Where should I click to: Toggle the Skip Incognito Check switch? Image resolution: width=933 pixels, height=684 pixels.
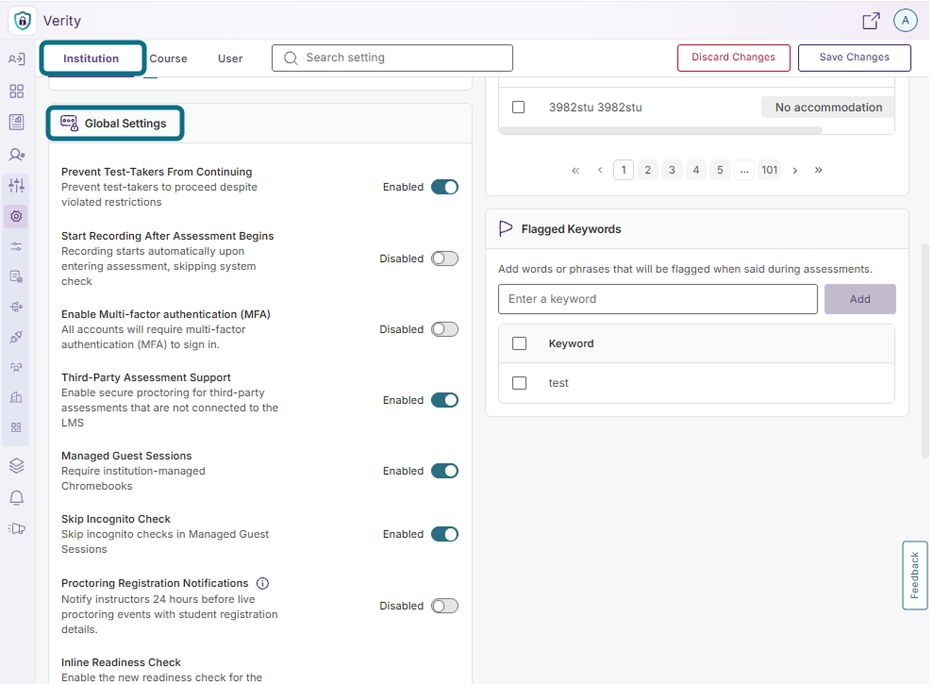point(444,534)
